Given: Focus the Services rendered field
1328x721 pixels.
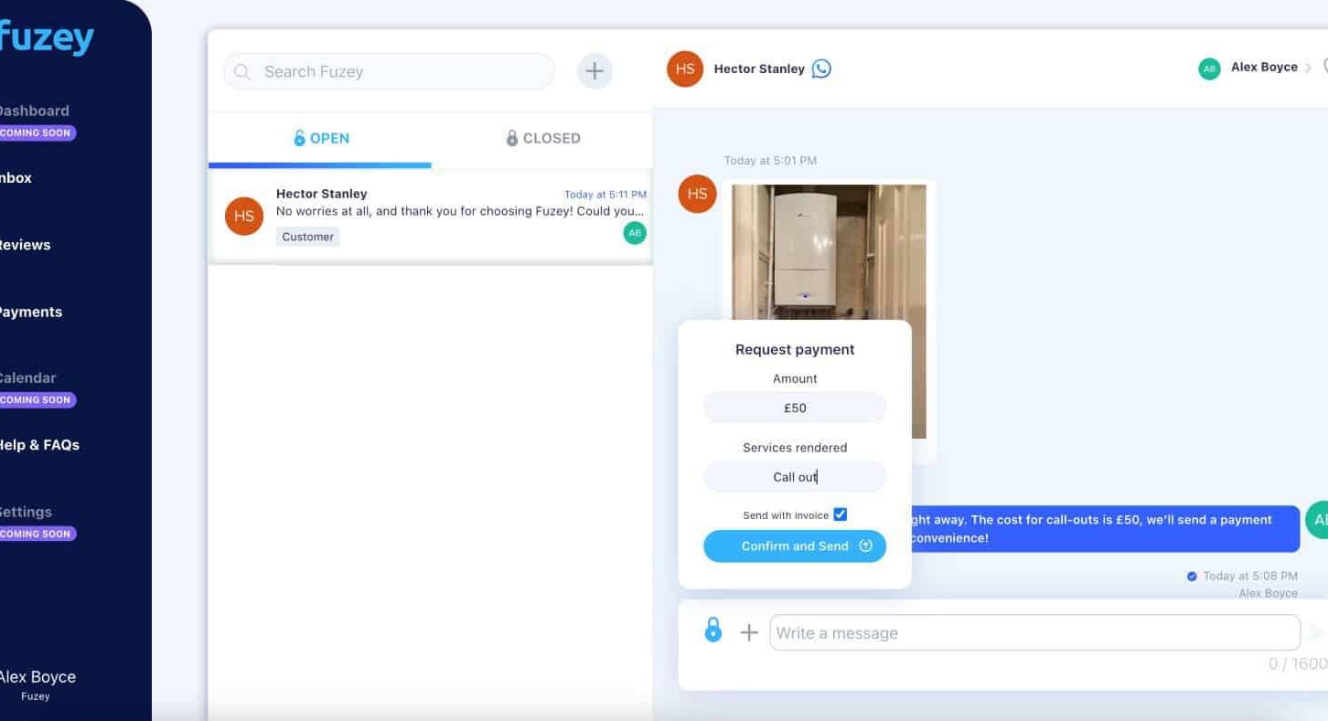Looking at the screenshot, I should [x=795, y=476].
